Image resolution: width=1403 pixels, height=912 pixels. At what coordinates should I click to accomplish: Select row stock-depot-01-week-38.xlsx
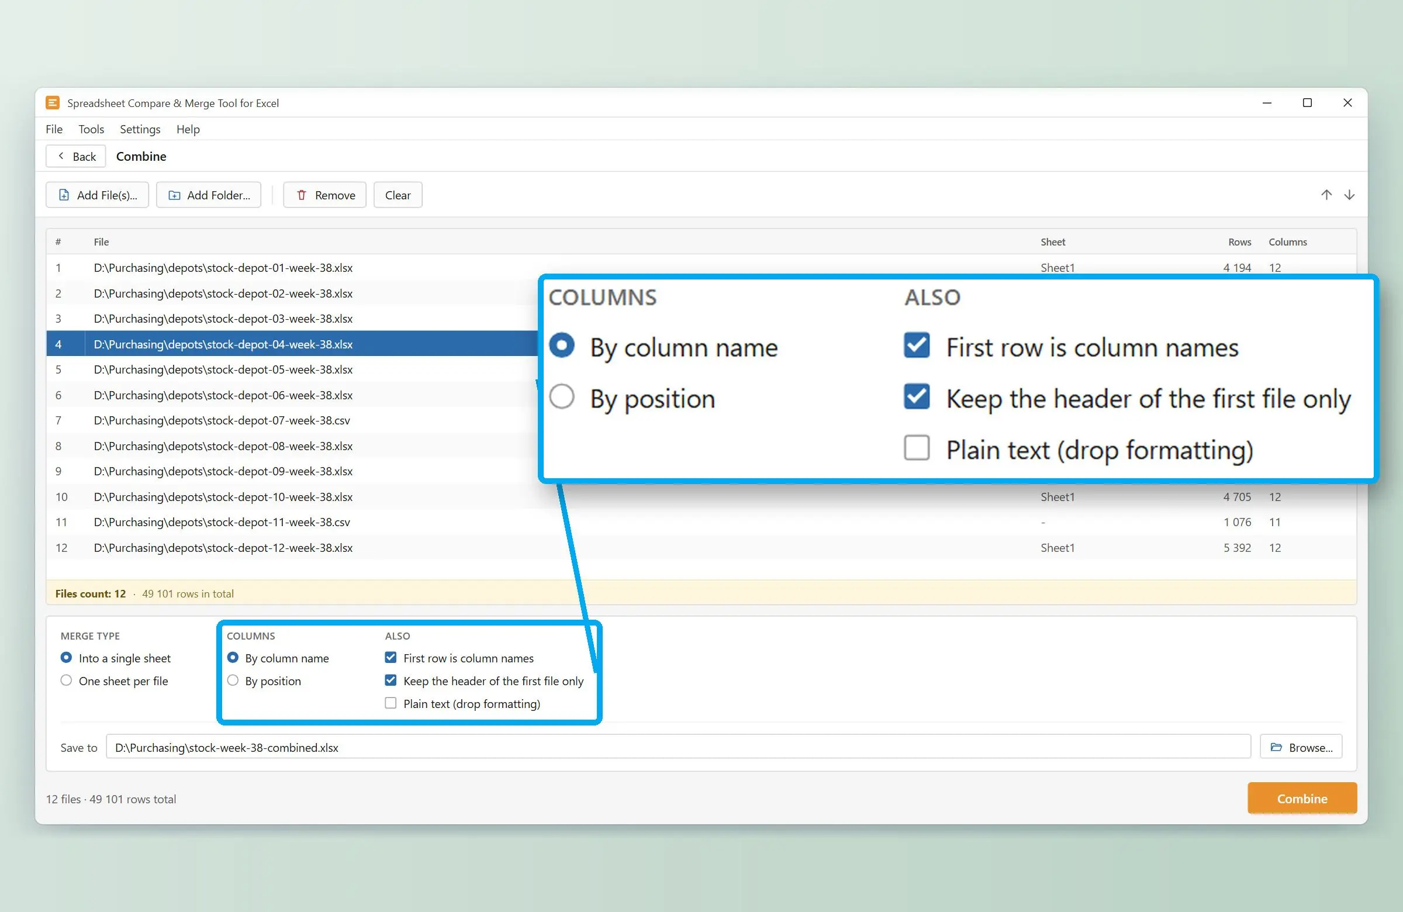tap(701, 268)
